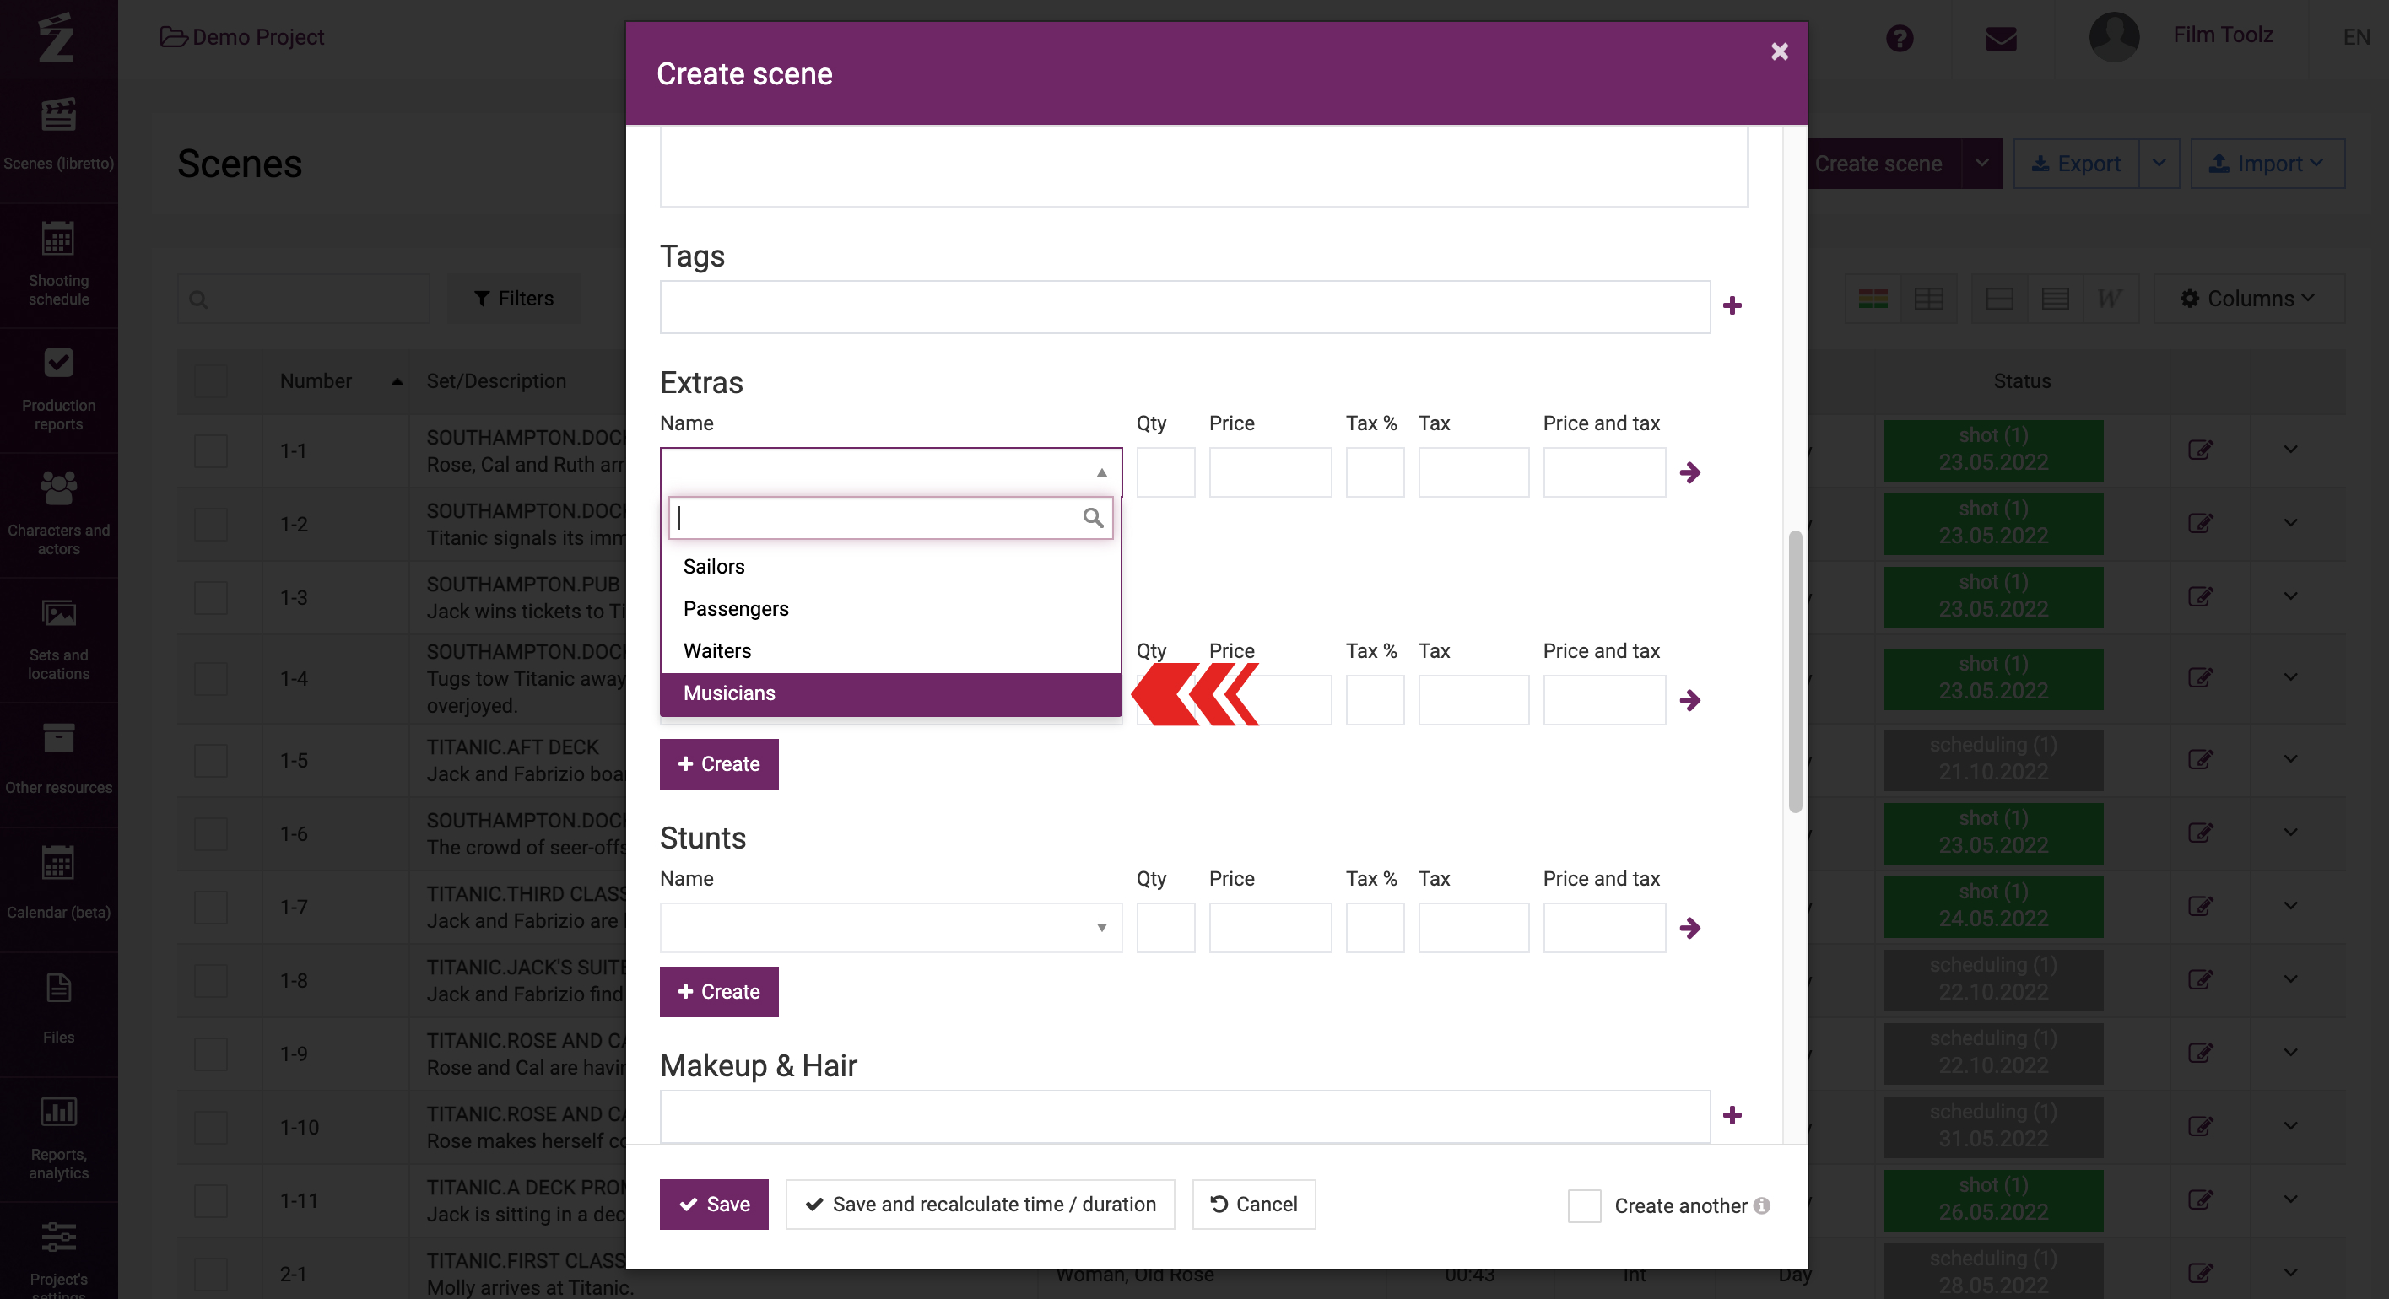Add Makeup & Hair item with plus icon
2389x1299 pixels.
(x=1732, y=1115)
